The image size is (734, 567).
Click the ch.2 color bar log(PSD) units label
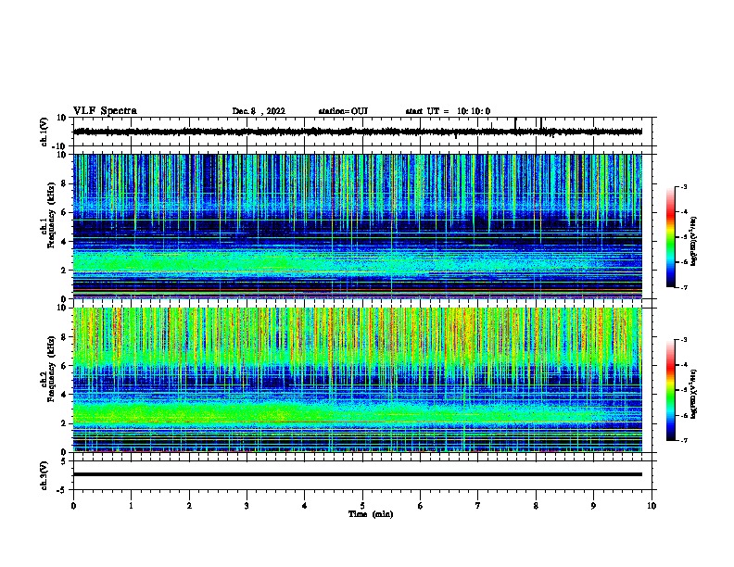[694, 395]
